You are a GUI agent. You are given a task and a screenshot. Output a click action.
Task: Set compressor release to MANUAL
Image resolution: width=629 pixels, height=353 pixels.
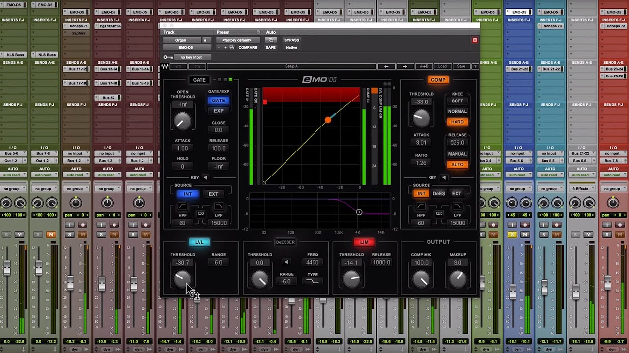[457, 154]
